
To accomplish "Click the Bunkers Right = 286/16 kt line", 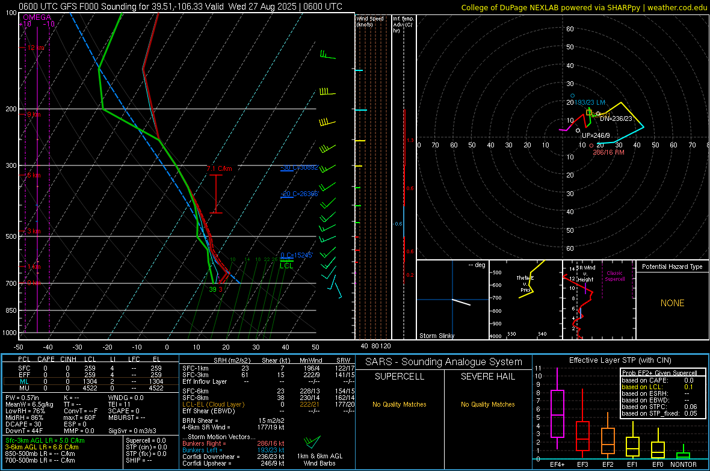I will (233, 444).
